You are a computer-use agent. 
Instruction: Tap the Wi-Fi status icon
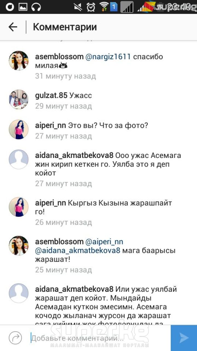point(104,7)
